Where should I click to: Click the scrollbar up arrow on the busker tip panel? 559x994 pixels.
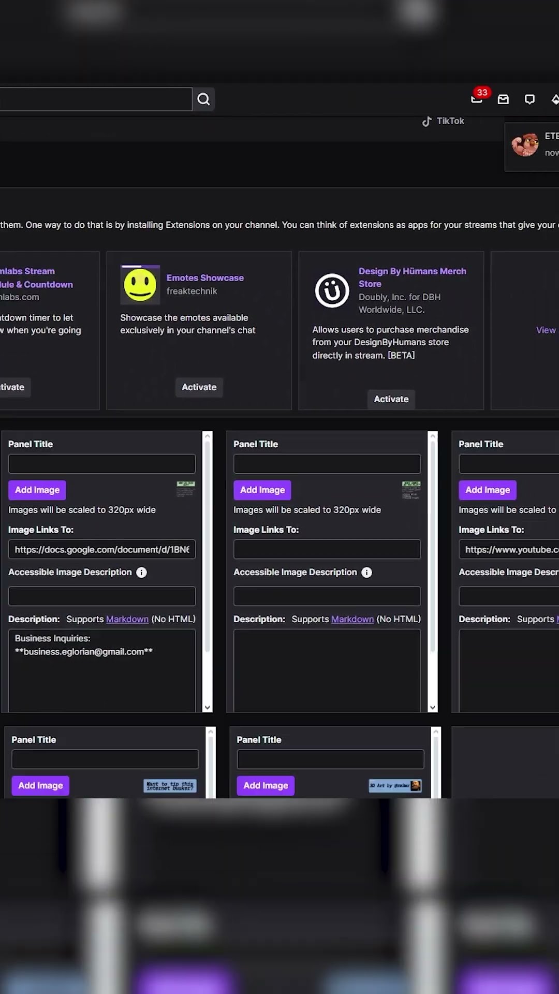tap(211, 732)
